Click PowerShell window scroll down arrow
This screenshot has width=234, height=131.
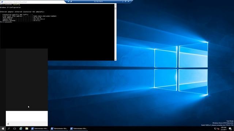point(116,60)
